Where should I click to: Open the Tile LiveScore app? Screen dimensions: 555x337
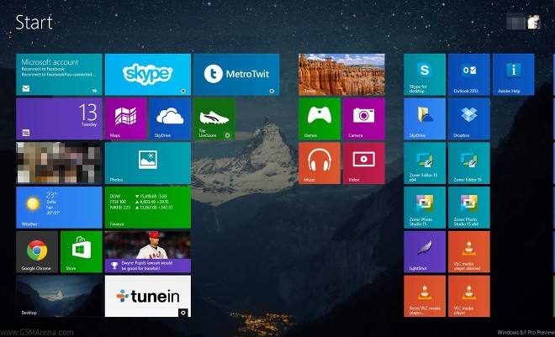click(x=214, y=118)
